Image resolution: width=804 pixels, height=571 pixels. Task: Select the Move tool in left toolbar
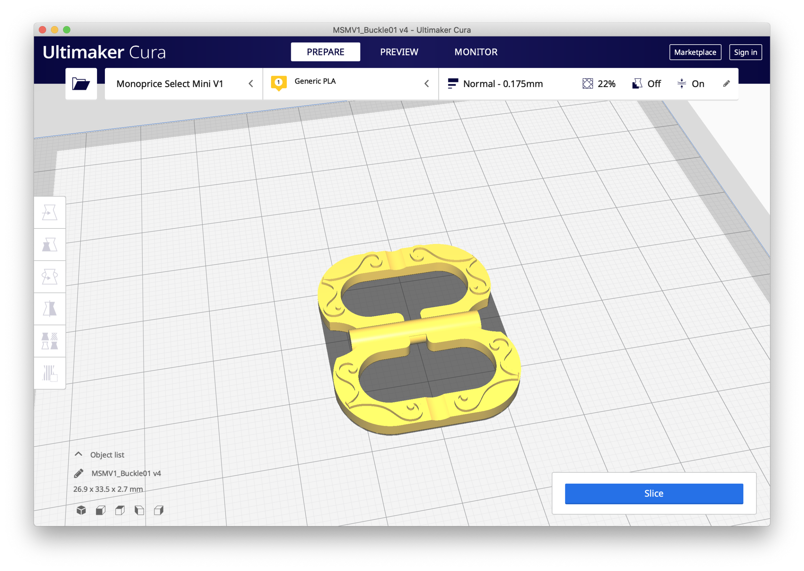[50, 213]
